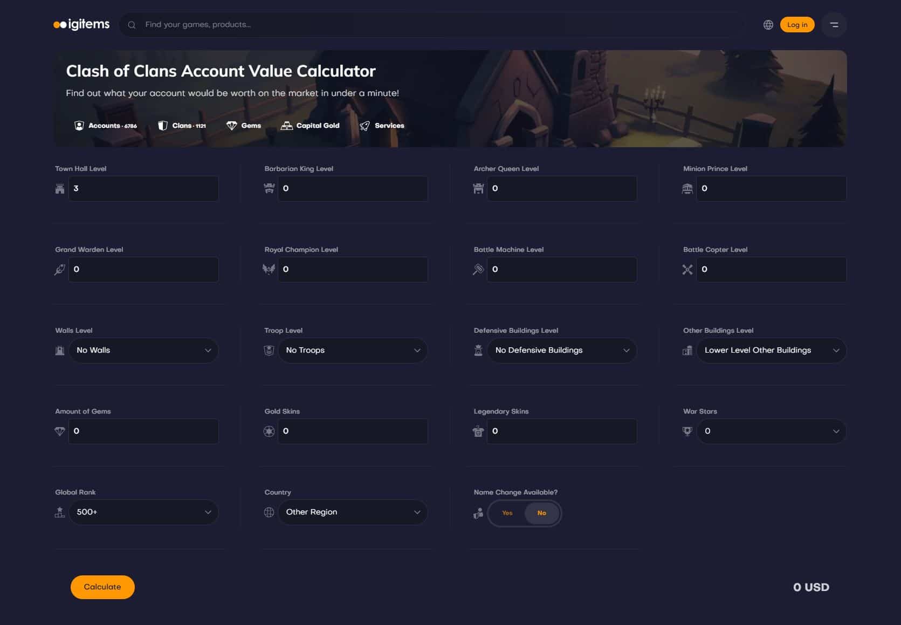Click the Battle Machine hammer icon
Image resolution: width=901 pixels, height=625 pixels.
tap(478, 270)
